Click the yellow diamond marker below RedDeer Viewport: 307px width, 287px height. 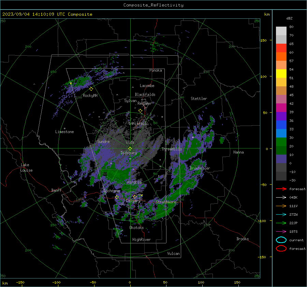click(x=141, y=111)
